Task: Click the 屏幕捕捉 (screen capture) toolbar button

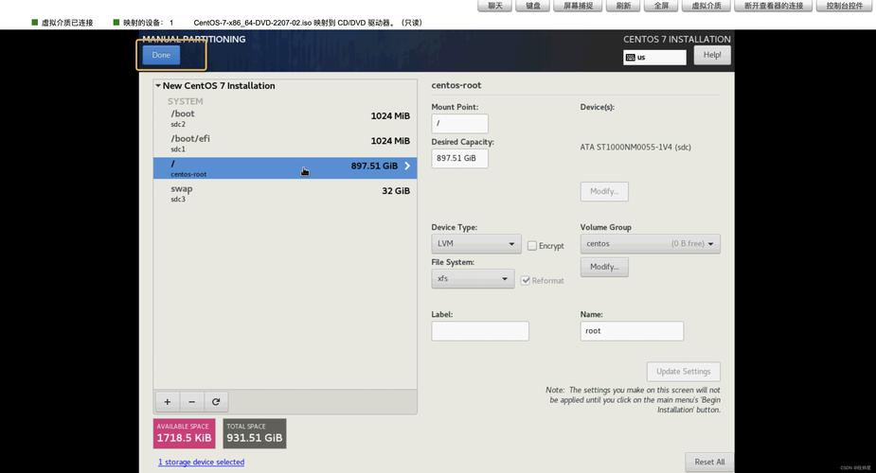Action: pos(578,6)
